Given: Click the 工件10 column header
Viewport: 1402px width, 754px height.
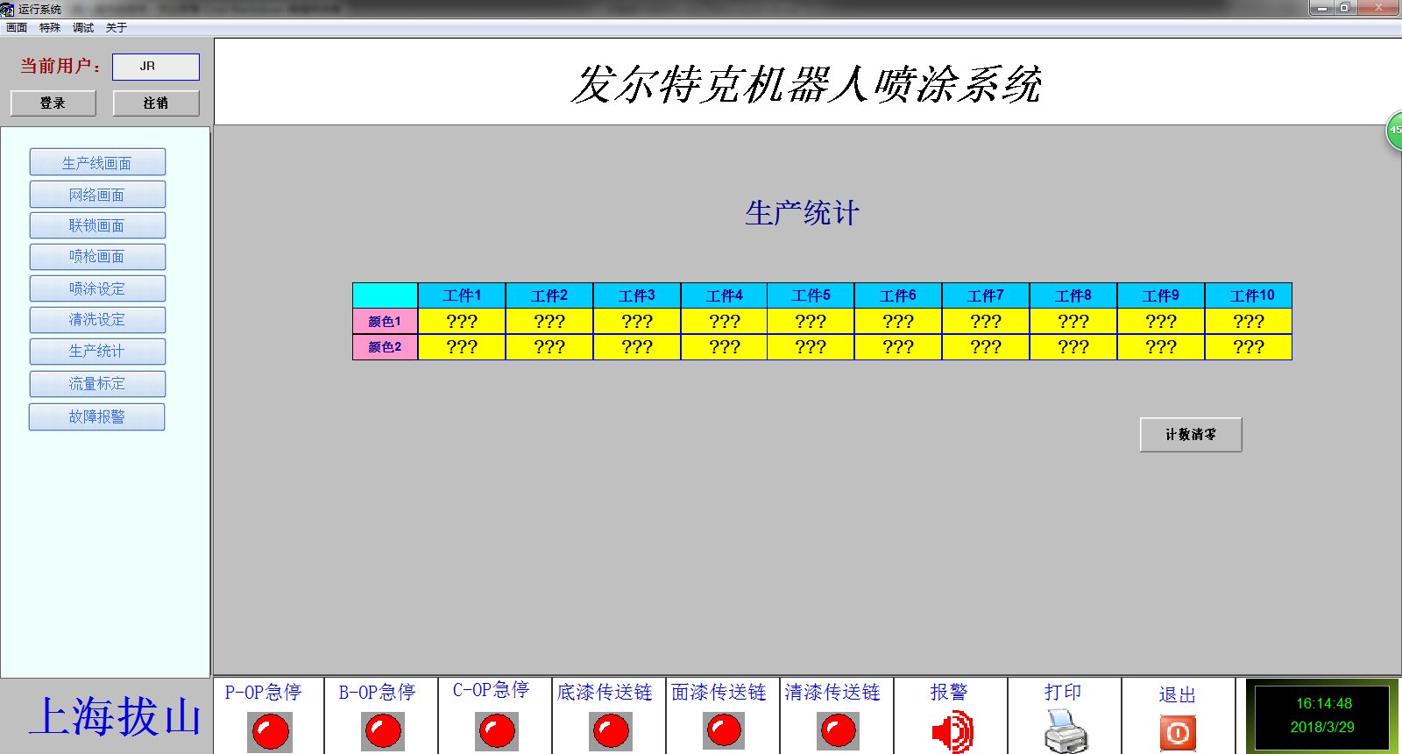Looking at the screenshot, I should [x=1249, y=295].
